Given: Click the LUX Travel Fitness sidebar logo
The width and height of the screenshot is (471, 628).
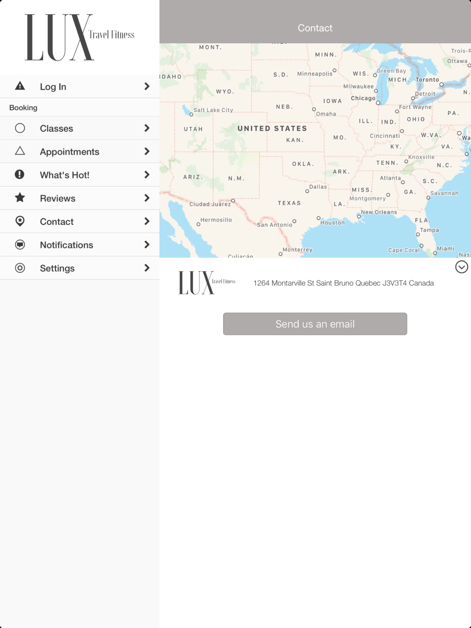Looking at the screenshot, I should click(x=80, y=37).
